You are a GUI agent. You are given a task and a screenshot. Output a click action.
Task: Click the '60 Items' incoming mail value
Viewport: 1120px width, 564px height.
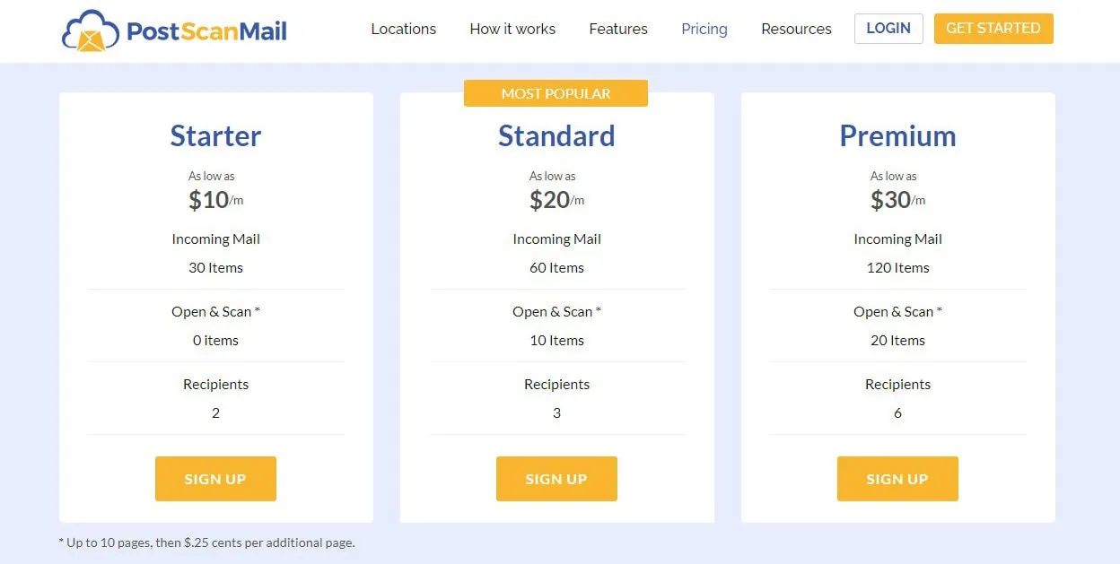(x=556, y=268)
